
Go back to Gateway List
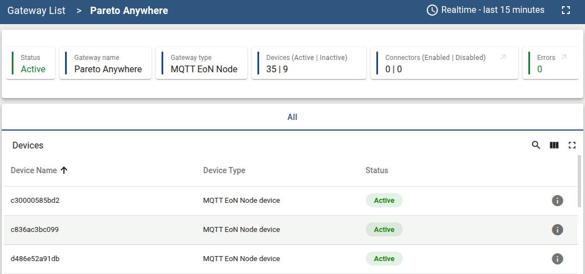pyautogui.click(x=36, y=11)
